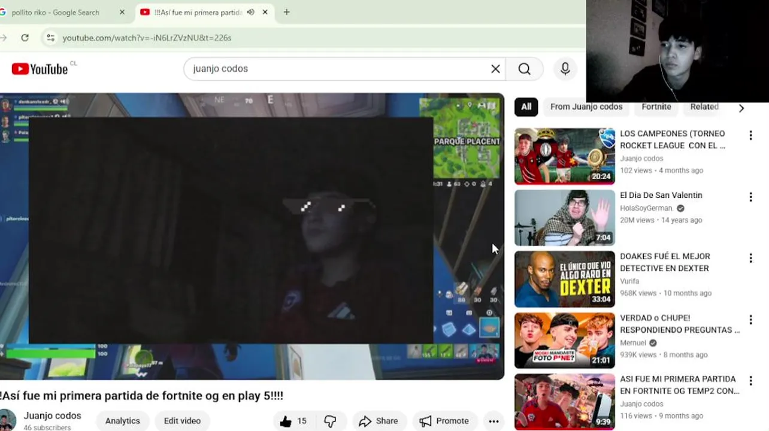This screenshot has height=431, width=769.
Task: Open a new browser tab
Action: click(286, 12)
